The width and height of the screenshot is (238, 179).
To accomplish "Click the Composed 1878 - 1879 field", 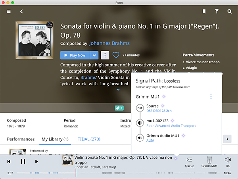I will click(16, 123).
